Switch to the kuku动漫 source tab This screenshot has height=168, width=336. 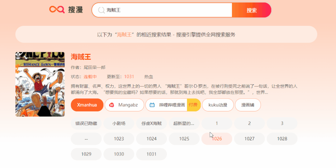tap(218, 105)
